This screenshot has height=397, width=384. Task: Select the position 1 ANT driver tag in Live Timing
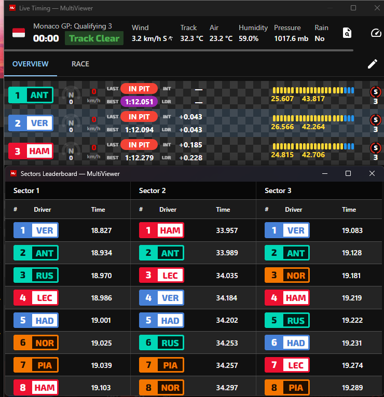31,95
